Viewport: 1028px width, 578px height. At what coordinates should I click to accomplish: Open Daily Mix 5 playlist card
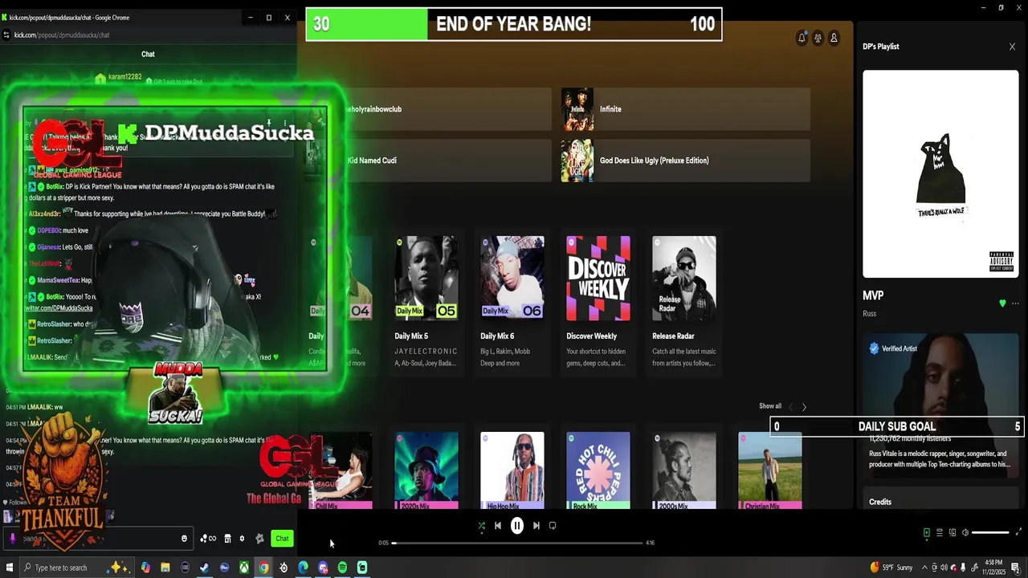coord(426,302)
